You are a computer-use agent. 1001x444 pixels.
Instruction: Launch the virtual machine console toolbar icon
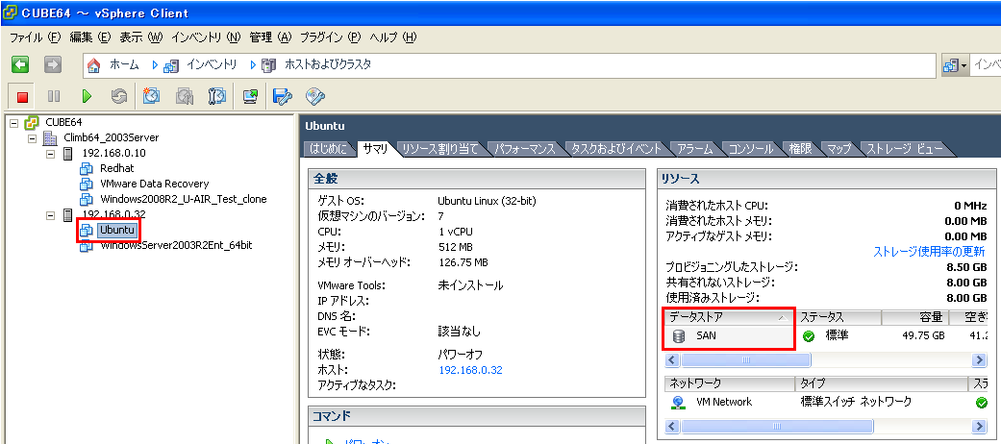point(250,96)
